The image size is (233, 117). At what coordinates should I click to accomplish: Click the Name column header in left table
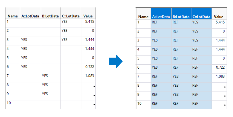tap(13, 16)
